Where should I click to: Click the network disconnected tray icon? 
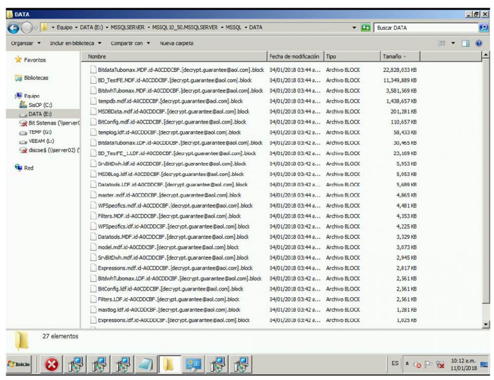tap(440, 364)
